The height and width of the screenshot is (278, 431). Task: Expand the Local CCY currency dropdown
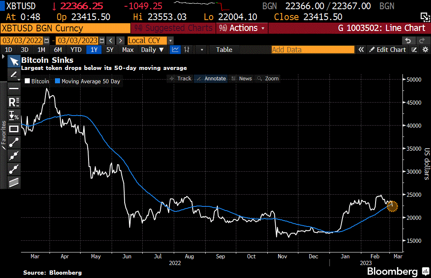(x=170, y=41)
